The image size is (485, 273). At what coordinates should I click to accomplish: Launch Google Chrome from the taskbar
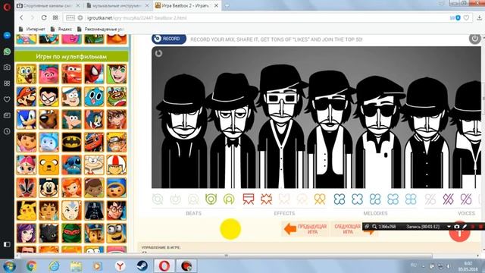point(31,266)
